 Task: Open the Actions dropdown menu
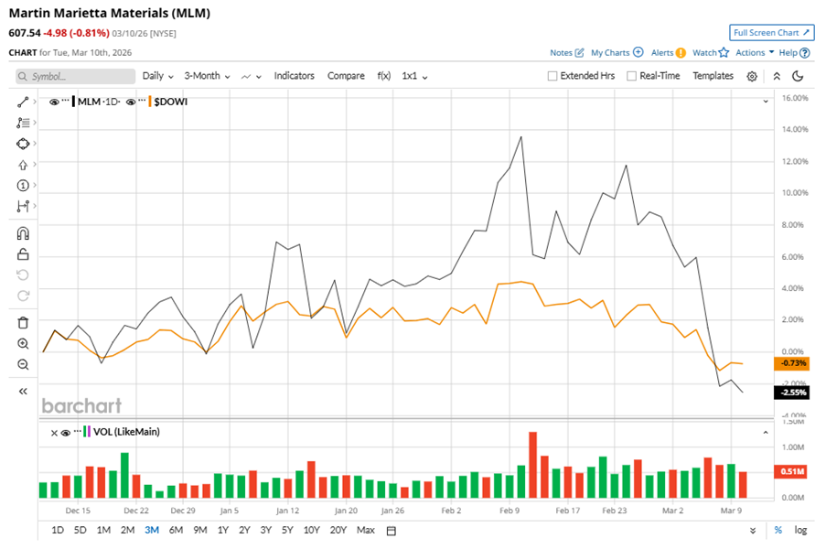(x=755, y=53)
